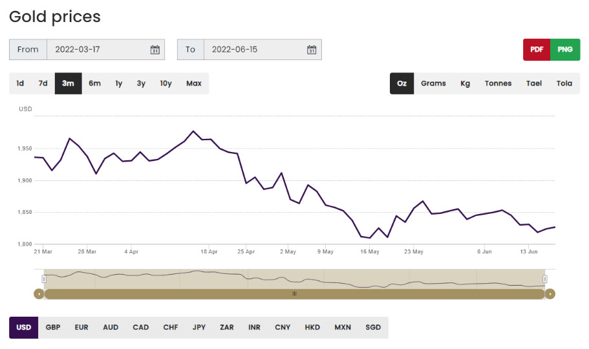Open the To date calendar picker icon
The width and height of the screenshot is (589, 349).
pyautogui.click(x=311, y=50)
